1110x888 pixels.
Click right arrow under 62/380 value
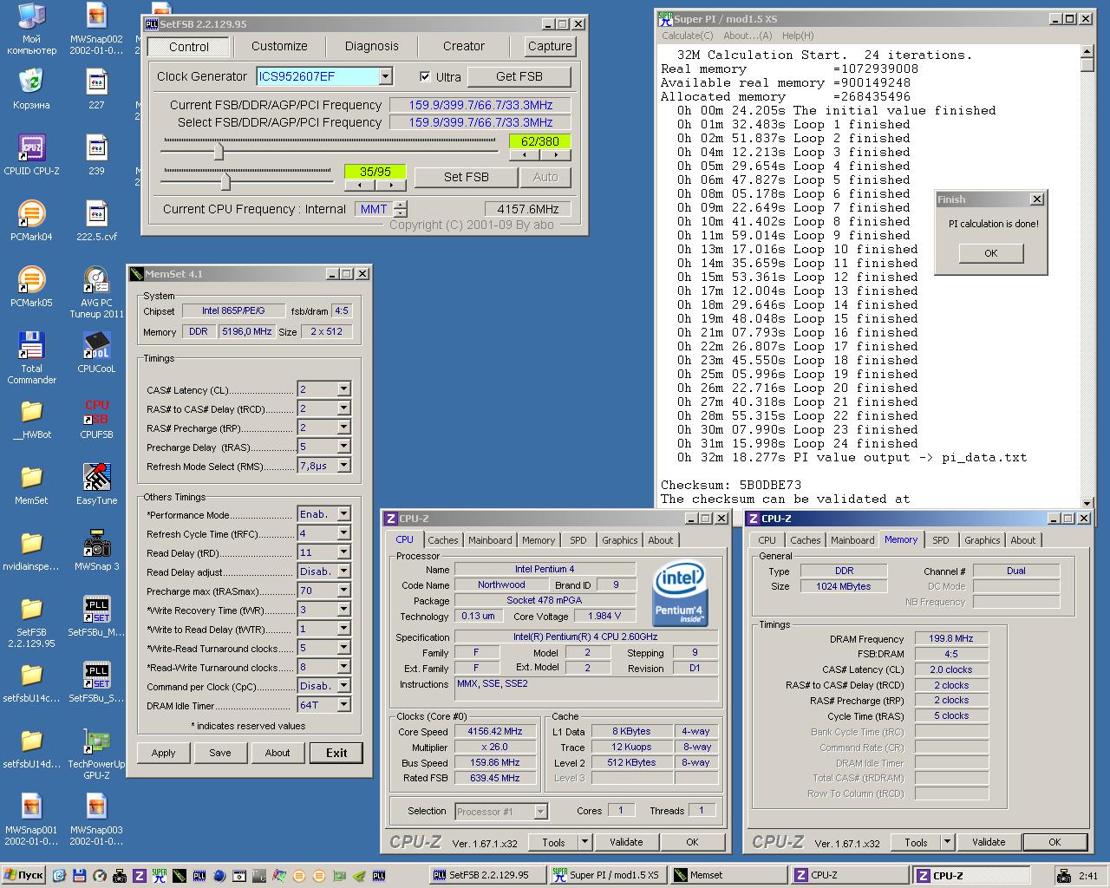[555, 155]
